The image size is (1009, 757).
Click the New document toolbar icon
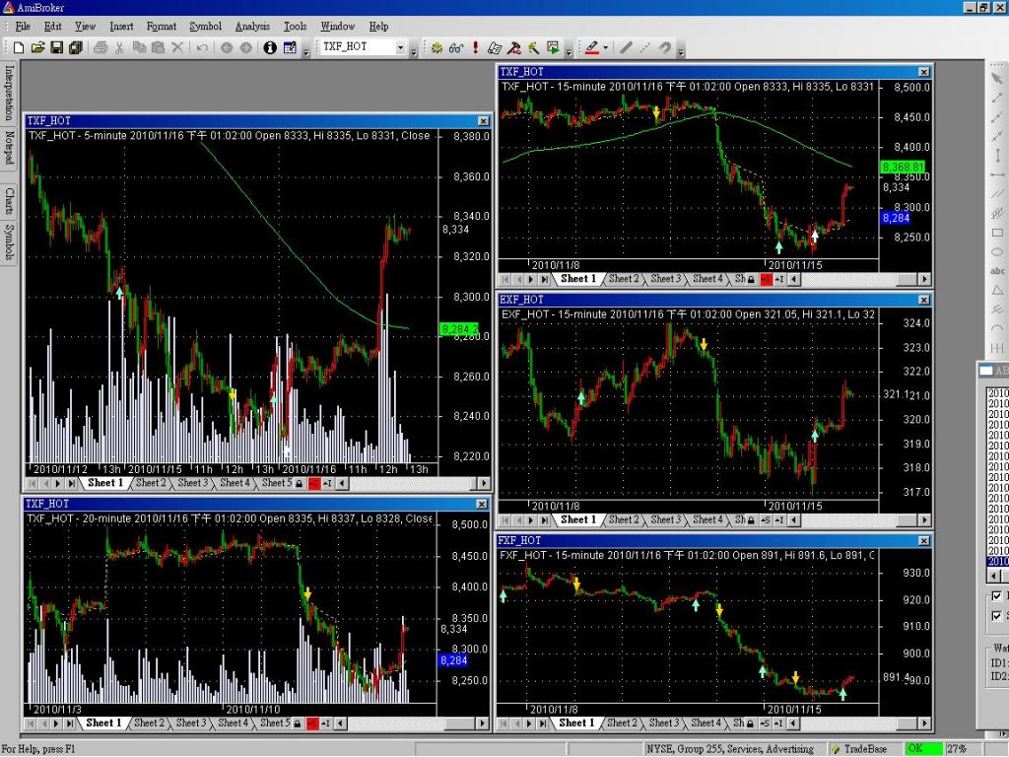19,47
